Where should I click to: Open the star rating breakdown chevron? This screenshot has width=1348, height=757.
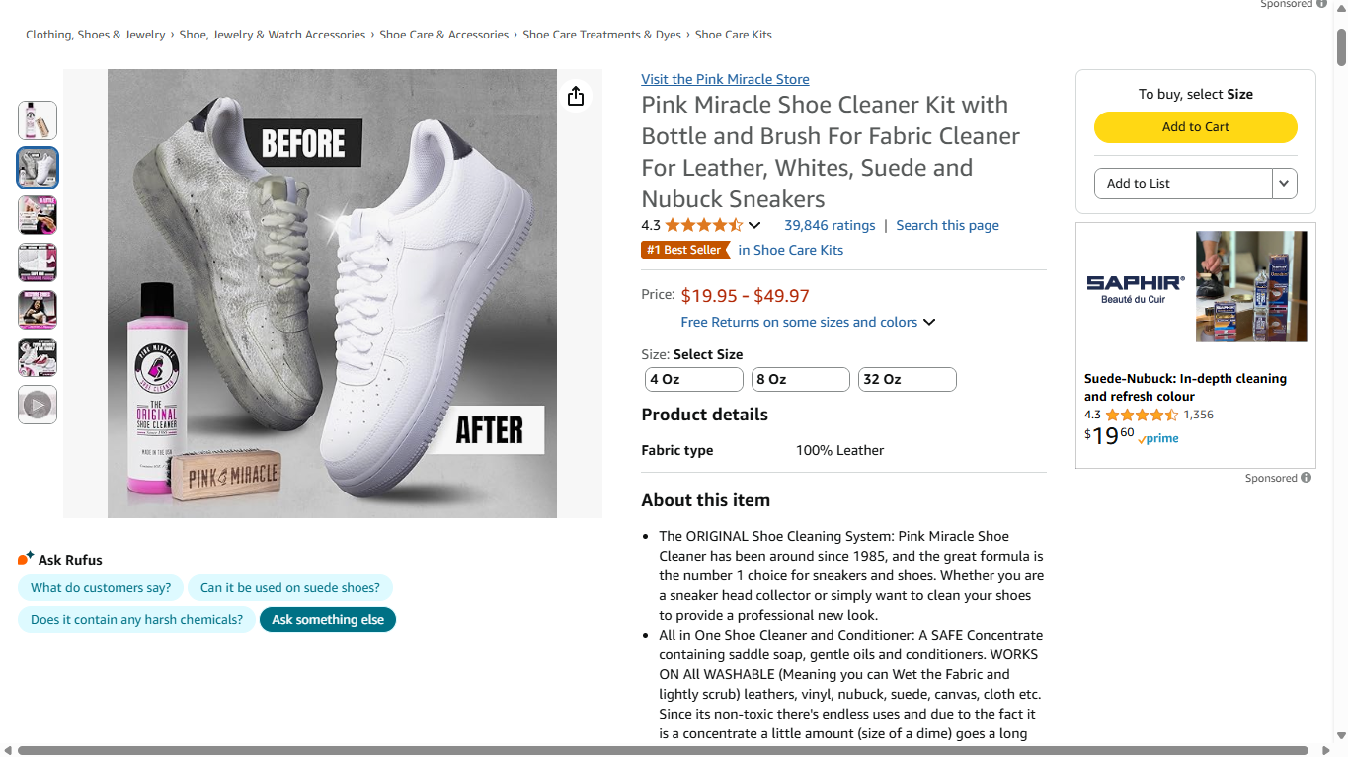(754, 226)
